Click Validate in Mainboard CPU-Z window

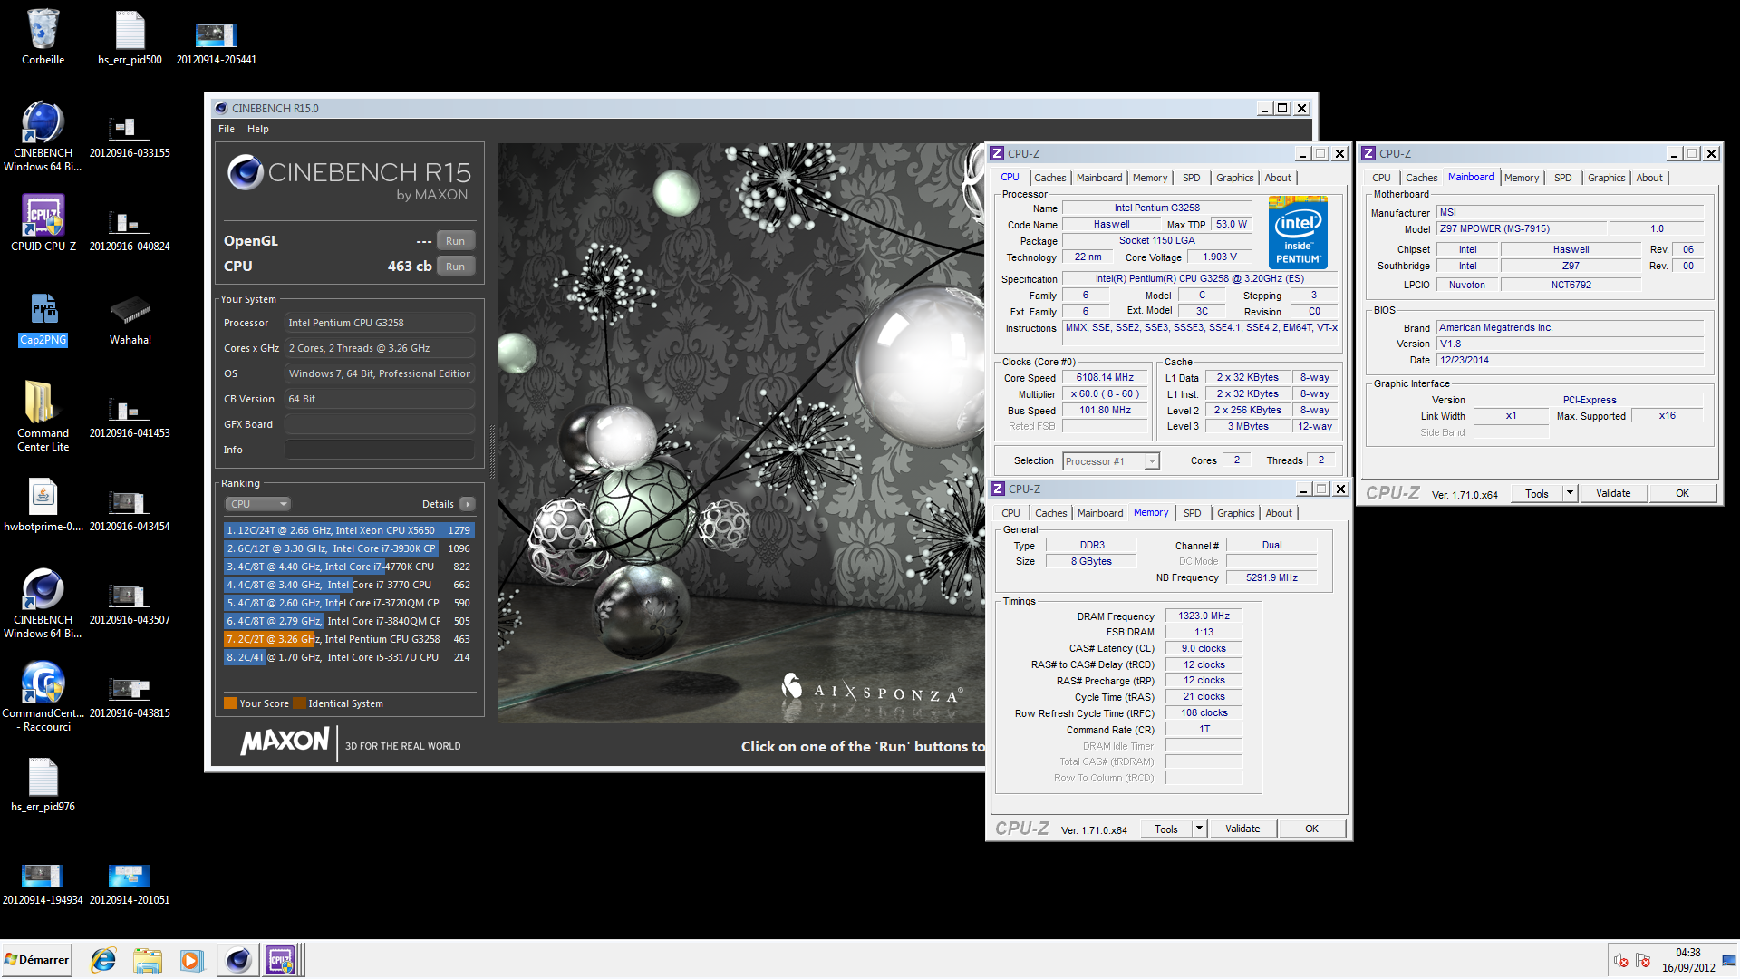(x=1613, y=494)
